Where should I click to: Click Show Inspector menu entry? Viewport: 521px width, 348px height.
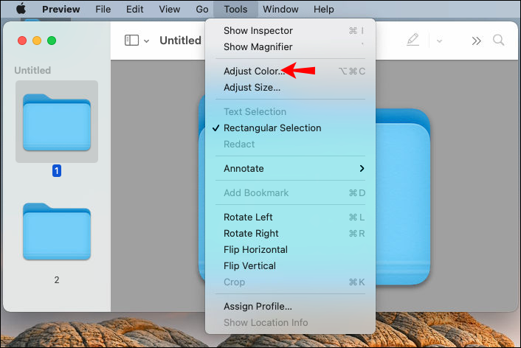click(258, 30)
